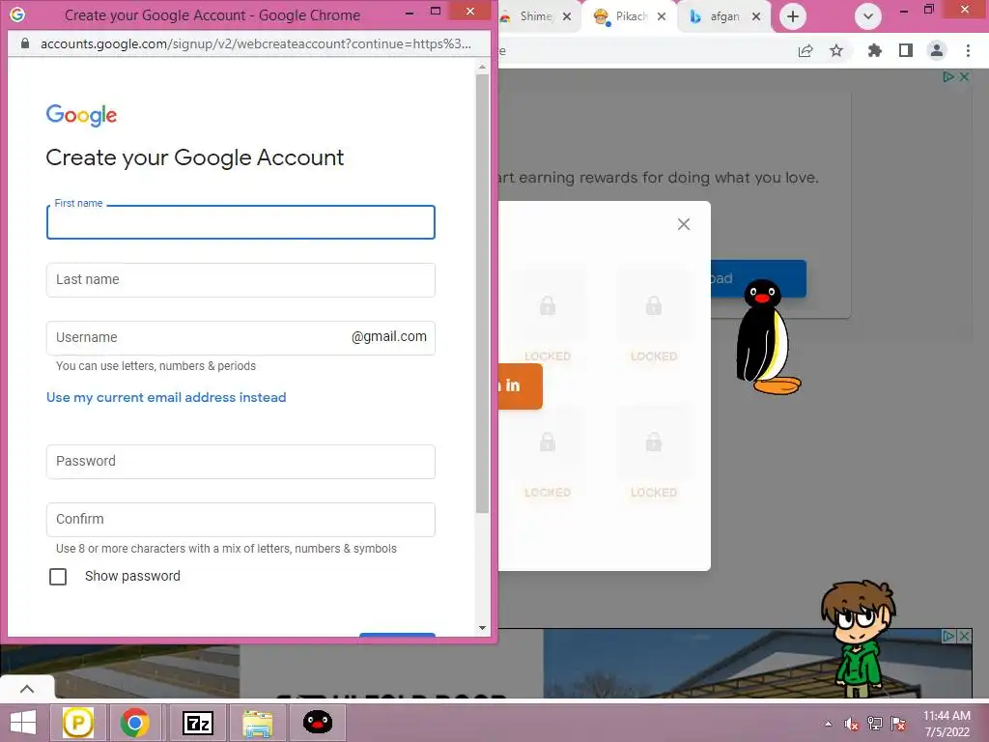This screenshot has width=989, height=742.
Task: Open Chrome three-dot menu
Action: pyautogui.click(x=968, y=50)
